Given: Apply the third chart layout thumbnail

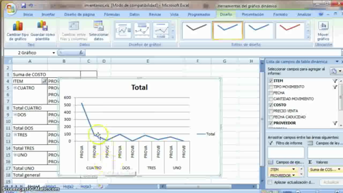Looking at the screenshot, I should click(x=161, y=31).
